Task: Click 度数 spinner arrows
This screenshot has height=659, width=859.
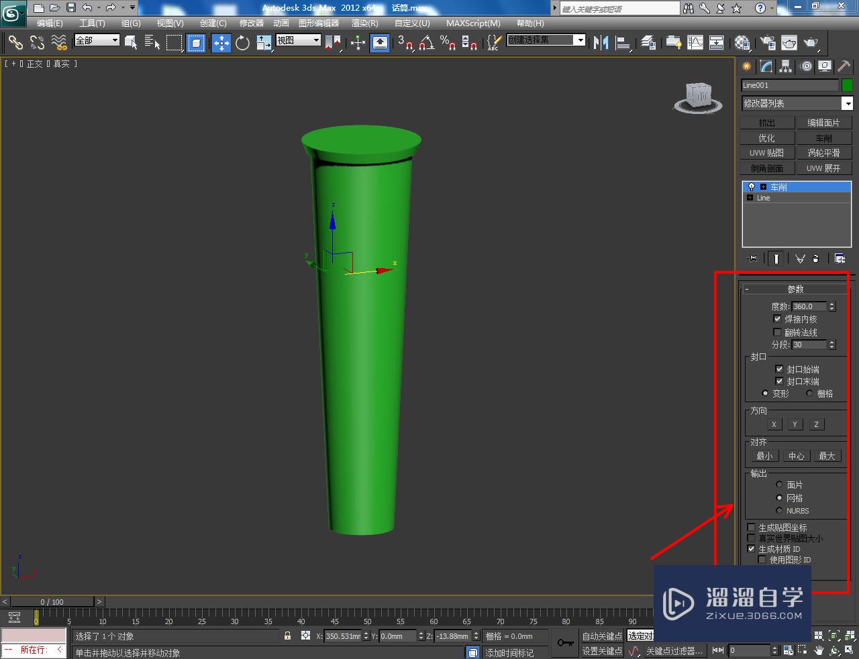Action: [831, 306]
